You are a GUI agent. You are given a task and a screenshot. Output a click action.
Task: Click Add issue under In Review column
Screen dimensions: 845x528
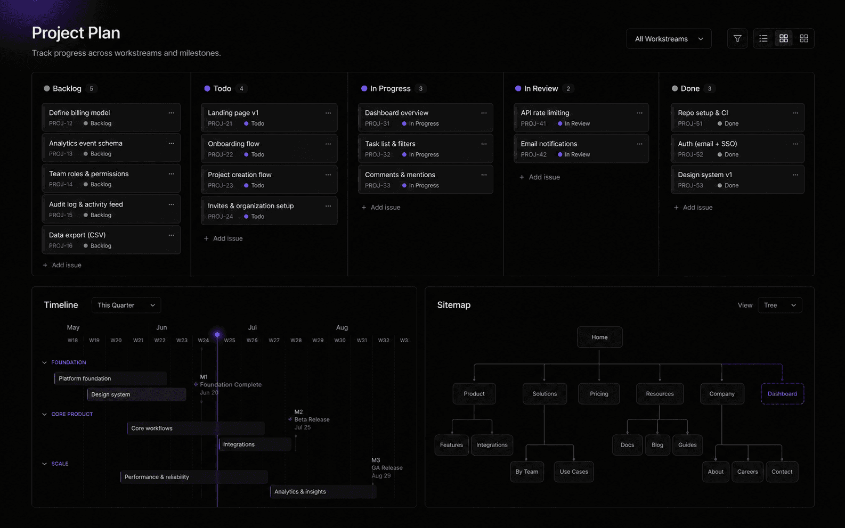point(539,177)
